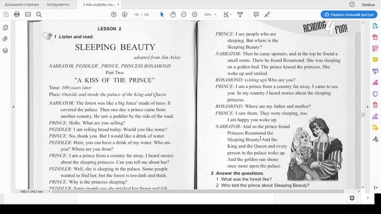Viewport: 381px width, 214px height.
Task: Go to the next page arrow
Action: tap(124, 14)
